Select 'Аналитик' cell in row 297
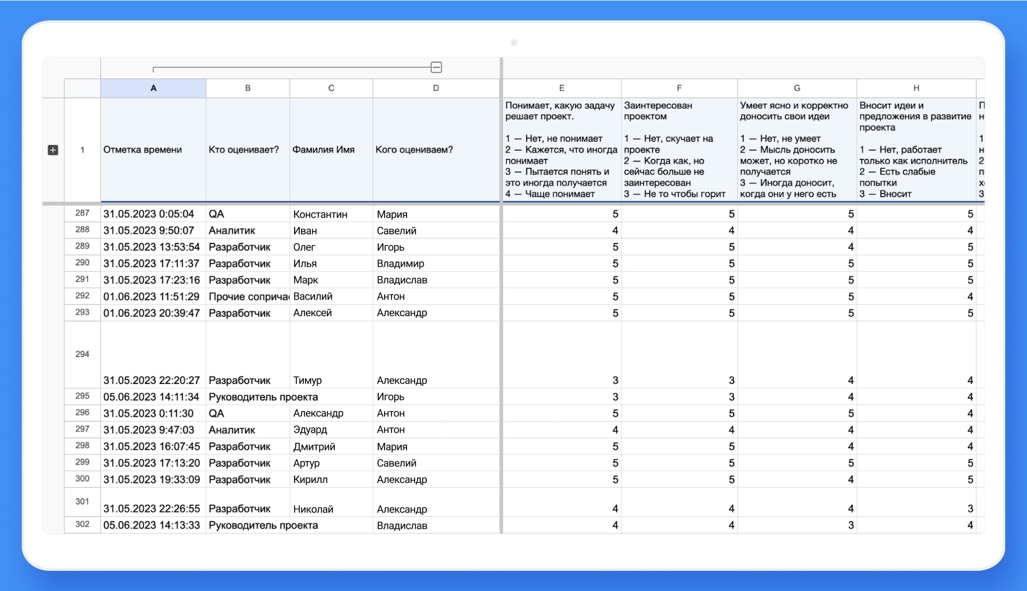Image resolution: width=1027 pixels, height=591 pixels. (x=248, y=429)
